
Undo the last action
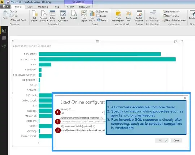point(12,2)
